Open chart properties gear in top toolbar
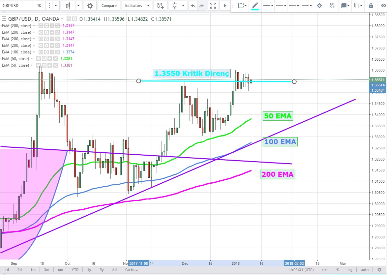The width and height of the screenshot is (387, 275). pos(90,6)
